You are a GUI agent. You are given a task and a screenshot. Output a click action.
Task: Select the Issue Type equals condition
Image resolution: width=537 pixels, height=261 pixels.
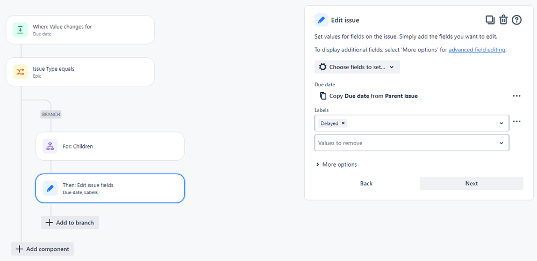click(80, 72)
